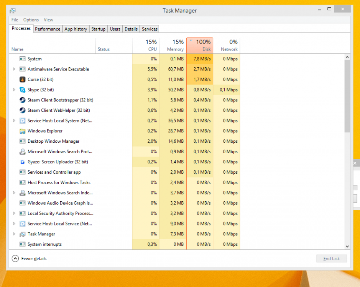Collapse view with Fewer details

29,259
